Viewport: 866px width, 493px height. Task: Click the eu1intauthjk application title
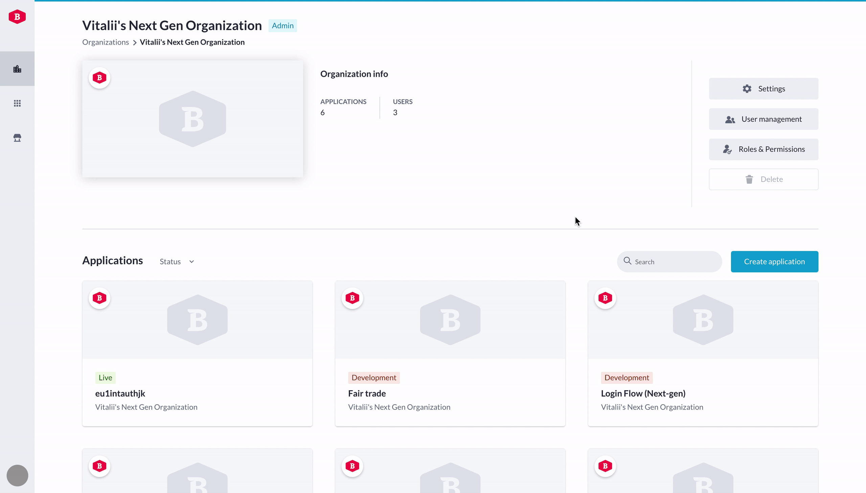120,394
